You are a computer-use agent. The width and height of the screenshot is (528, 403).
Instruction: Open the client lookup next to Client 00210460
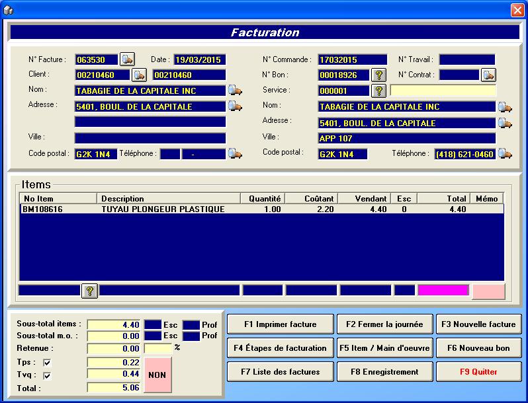pyautogui.click(x=139, y=75)
